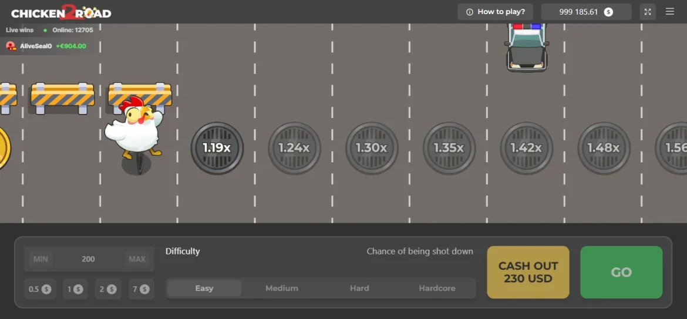Select the 1.48x manhole multiplier
The width and height of the screenshot is (687, 319).
click(x=603, y=148)
